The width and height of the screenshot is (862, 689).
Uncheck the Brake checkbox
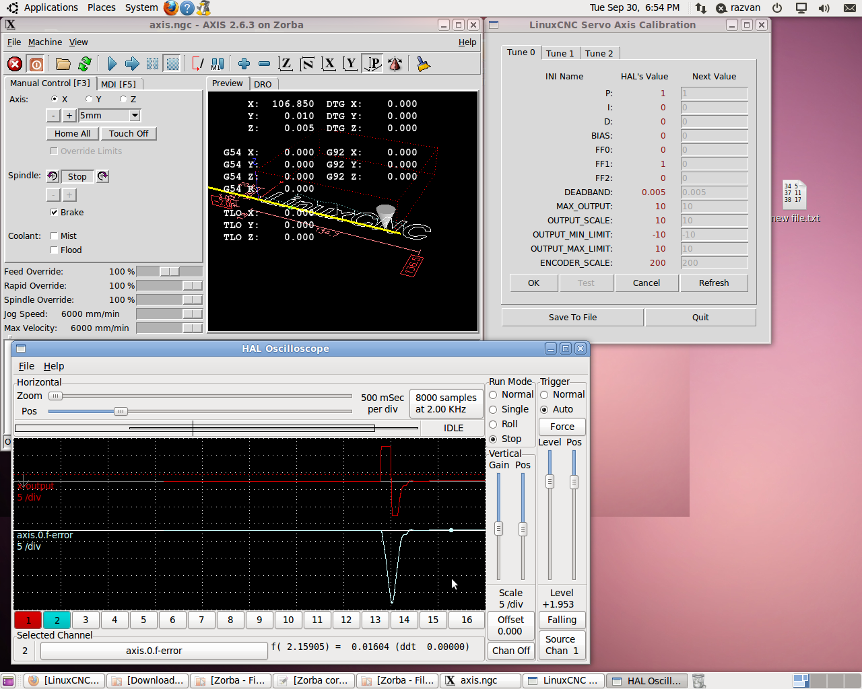point(54,213)
